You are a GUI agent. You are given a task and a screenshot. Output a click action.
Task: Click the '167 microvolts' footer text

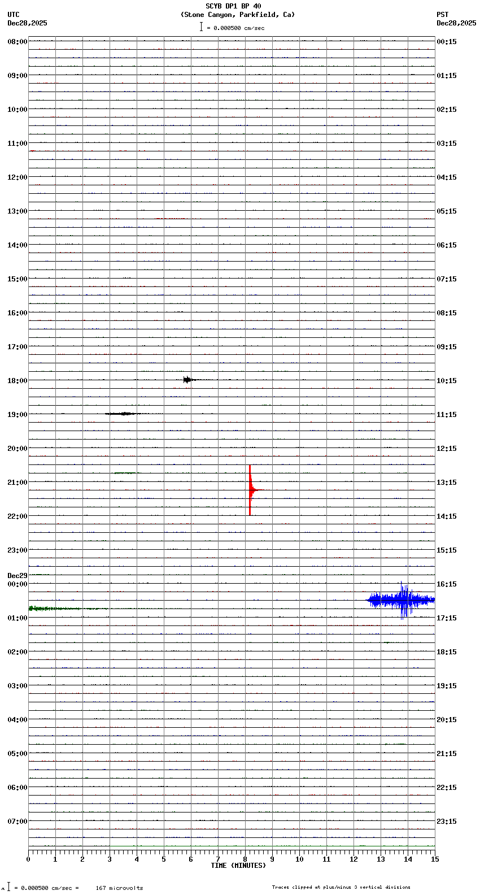point(119,888)
